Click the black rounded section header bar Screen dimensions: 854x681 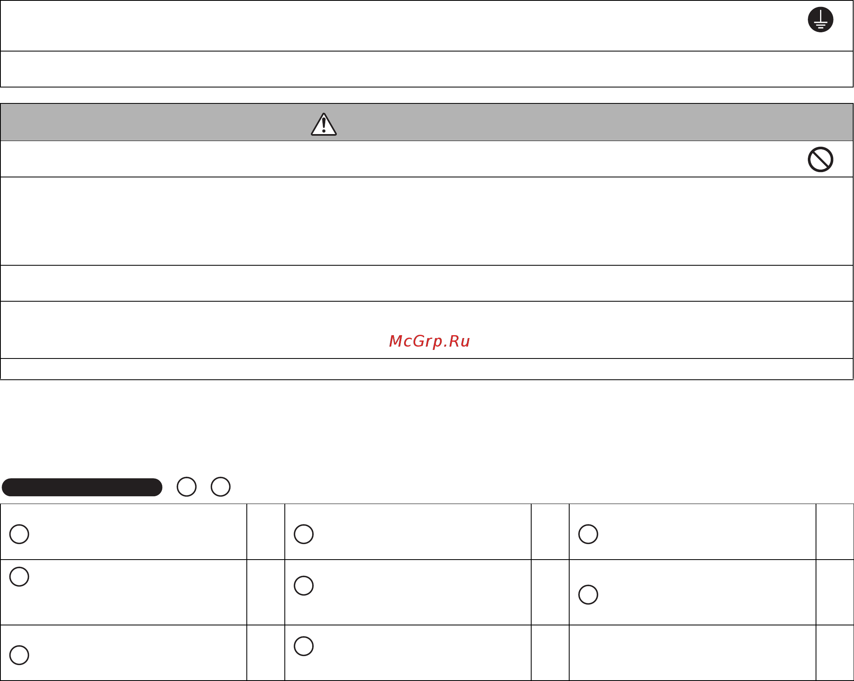[82, 487]
